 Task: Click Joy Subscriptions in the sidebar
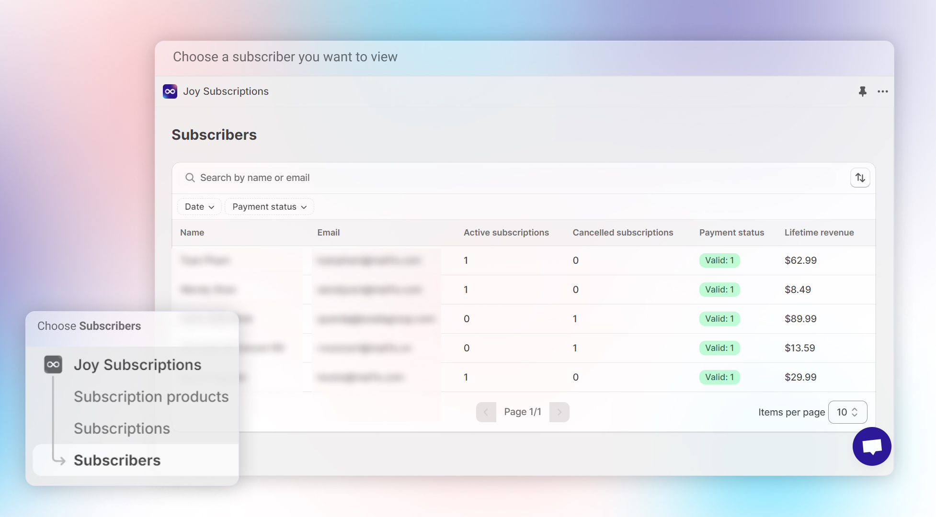[x=137, y=365]
